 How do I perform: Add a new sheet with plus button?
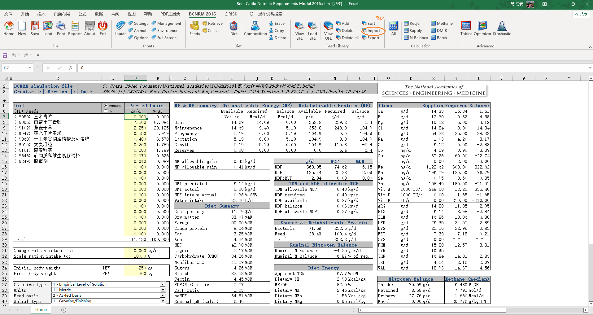pos(64,310)
